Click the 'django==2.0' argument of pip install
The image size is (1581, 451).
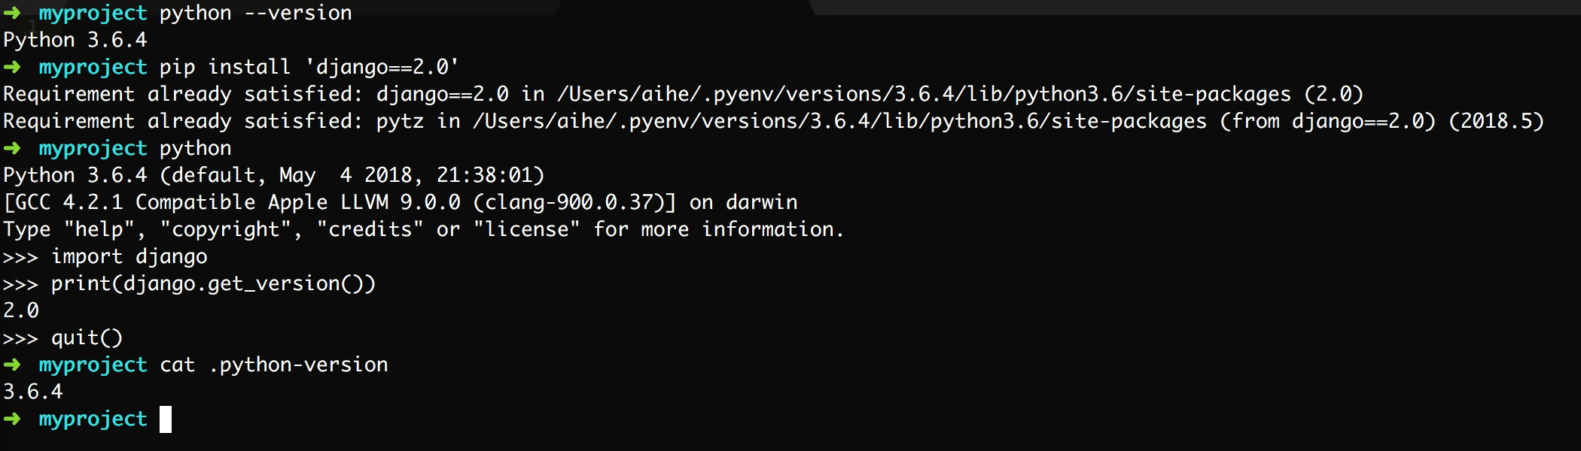(x=382, y=67)
